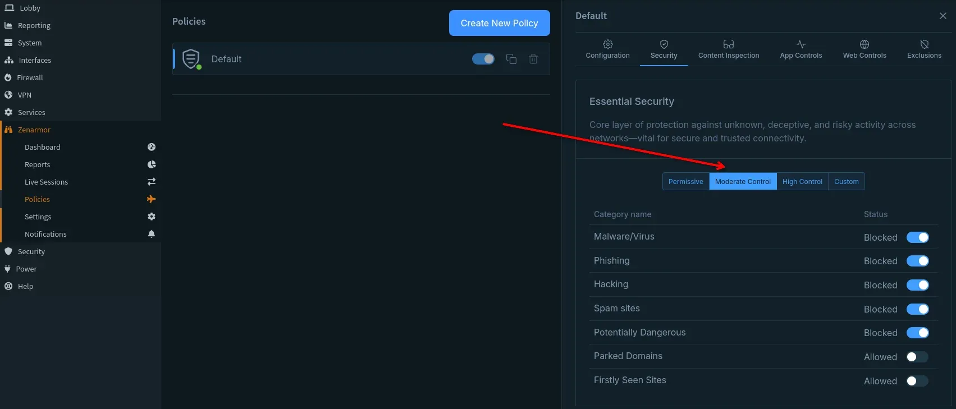This screenshot has width=956, height=409.
Task: Select the Moderate Control level
Action: point(743,181)
